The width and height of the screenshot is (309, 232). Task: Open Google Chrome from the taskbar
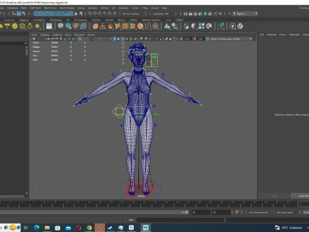(x=89, y=227)
